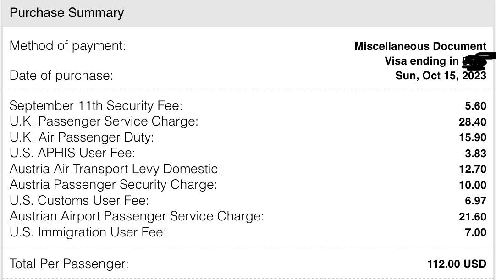The height and width of the screenshot is (280, 496).
Task: Click the Method of payment label
Action: 67,46
